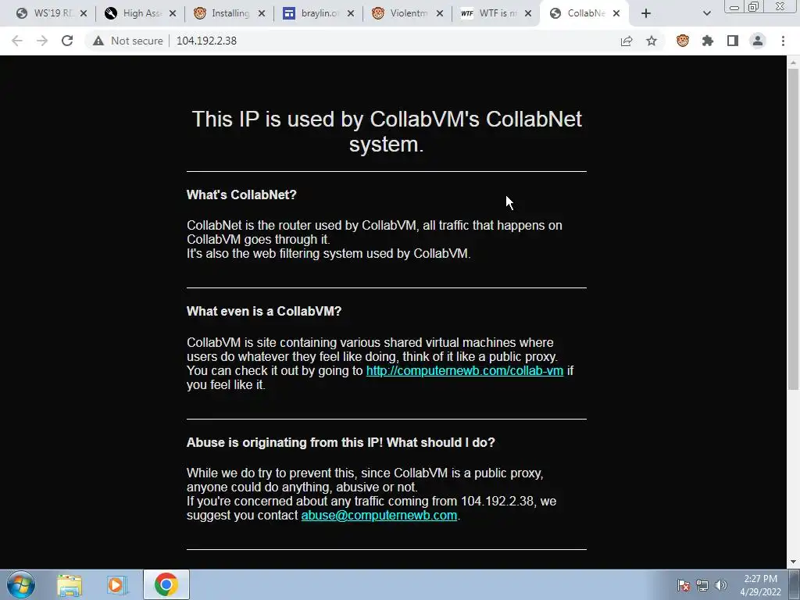Open the computernewb.com/collab-vm link
800x600 pixels.
coord(465,371)
